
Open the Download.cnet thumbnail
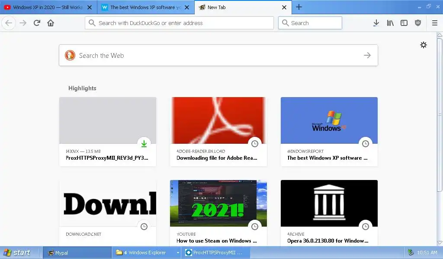108,203
